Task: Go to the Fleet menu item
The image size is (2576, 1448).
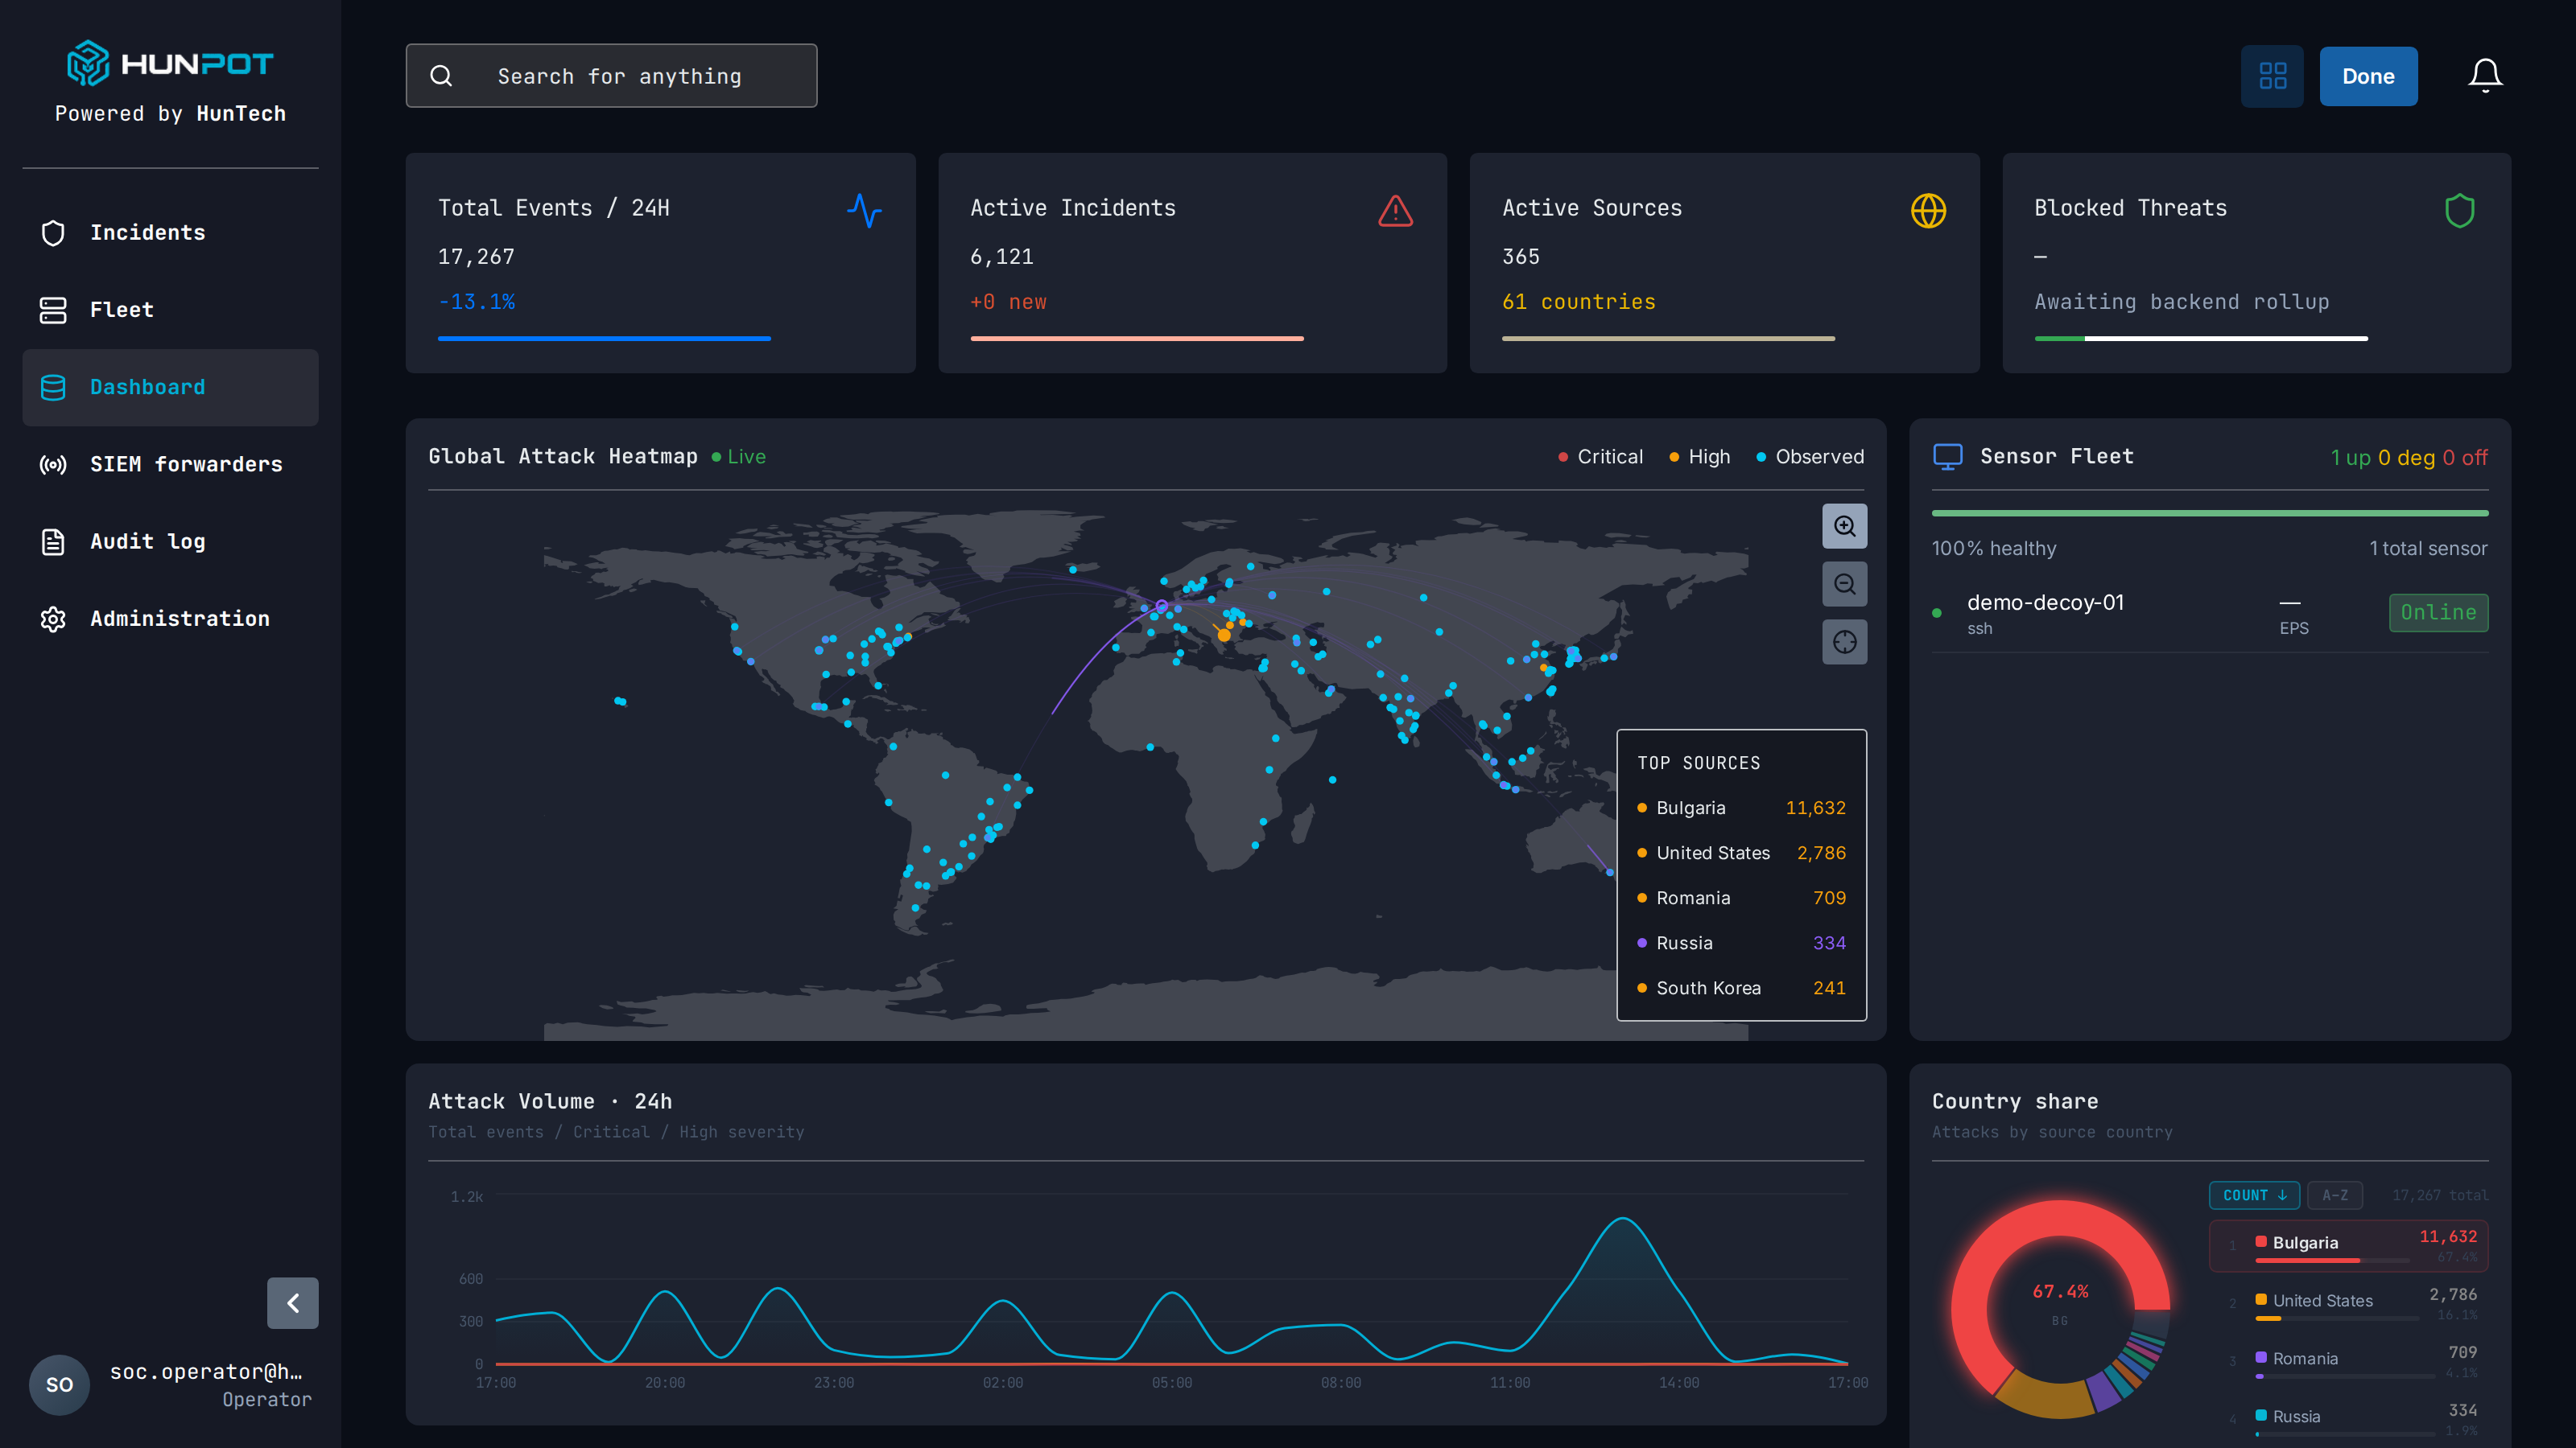Action: click(x=170, y=310)
